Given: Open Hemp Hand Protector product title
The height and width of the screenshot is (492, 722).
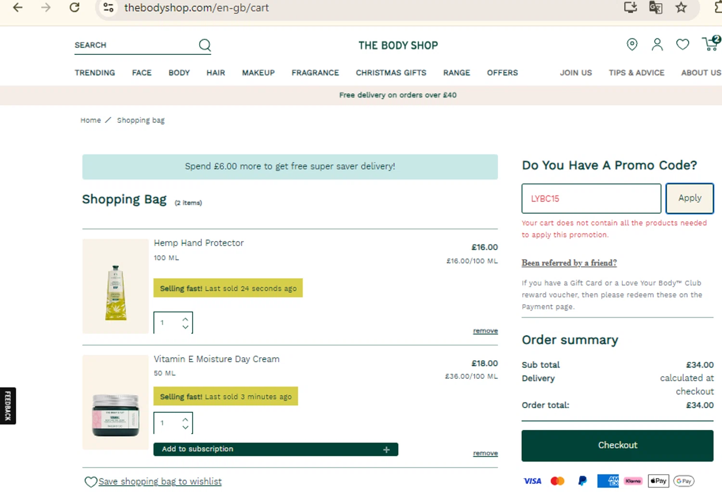Looking at the screenshot, I should pyautogui.click(x=199, y=243).
